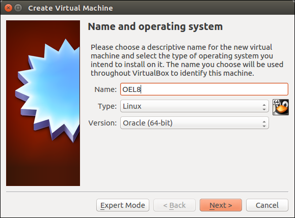Switch to Expert Mode
The image size is (295, 218).
(x=123, y=205)
